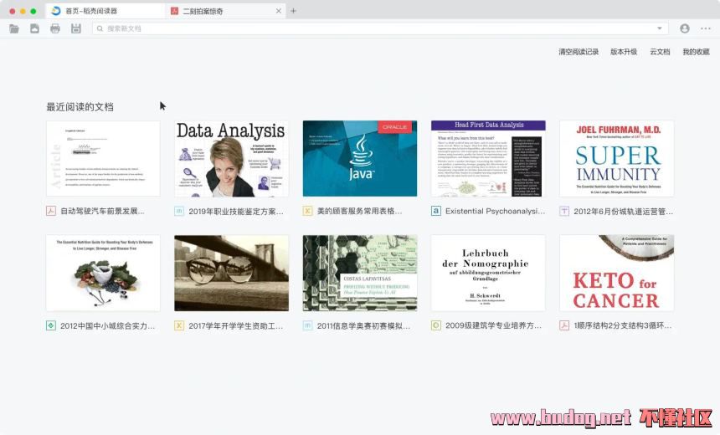720x435 pixels.
Task: Open the Article document thumbnail
Action: pos(103,158)
